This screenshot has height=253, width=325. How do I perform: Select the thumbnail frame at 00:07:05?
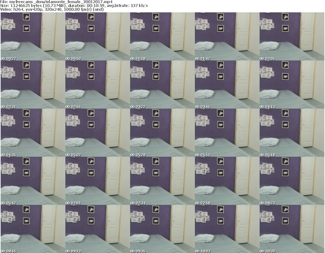click(98, 181)
